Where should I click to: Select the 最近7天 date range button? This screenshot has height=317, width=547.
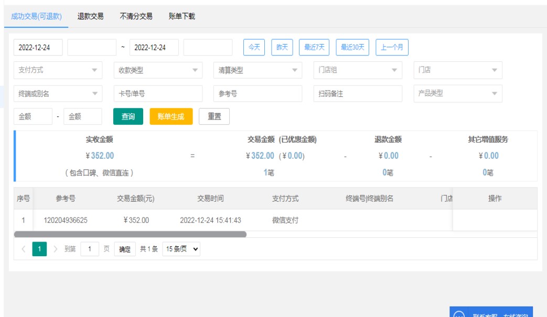314,47
